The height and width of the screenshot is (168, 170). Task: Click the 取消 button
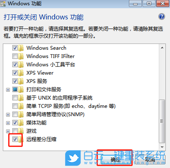click(x=150, y=159)
